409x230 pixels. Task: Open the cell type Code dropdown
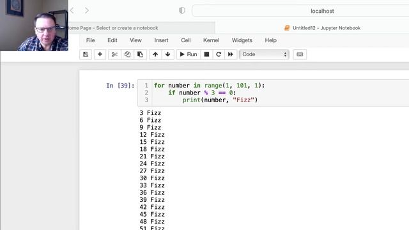point(264,54)
